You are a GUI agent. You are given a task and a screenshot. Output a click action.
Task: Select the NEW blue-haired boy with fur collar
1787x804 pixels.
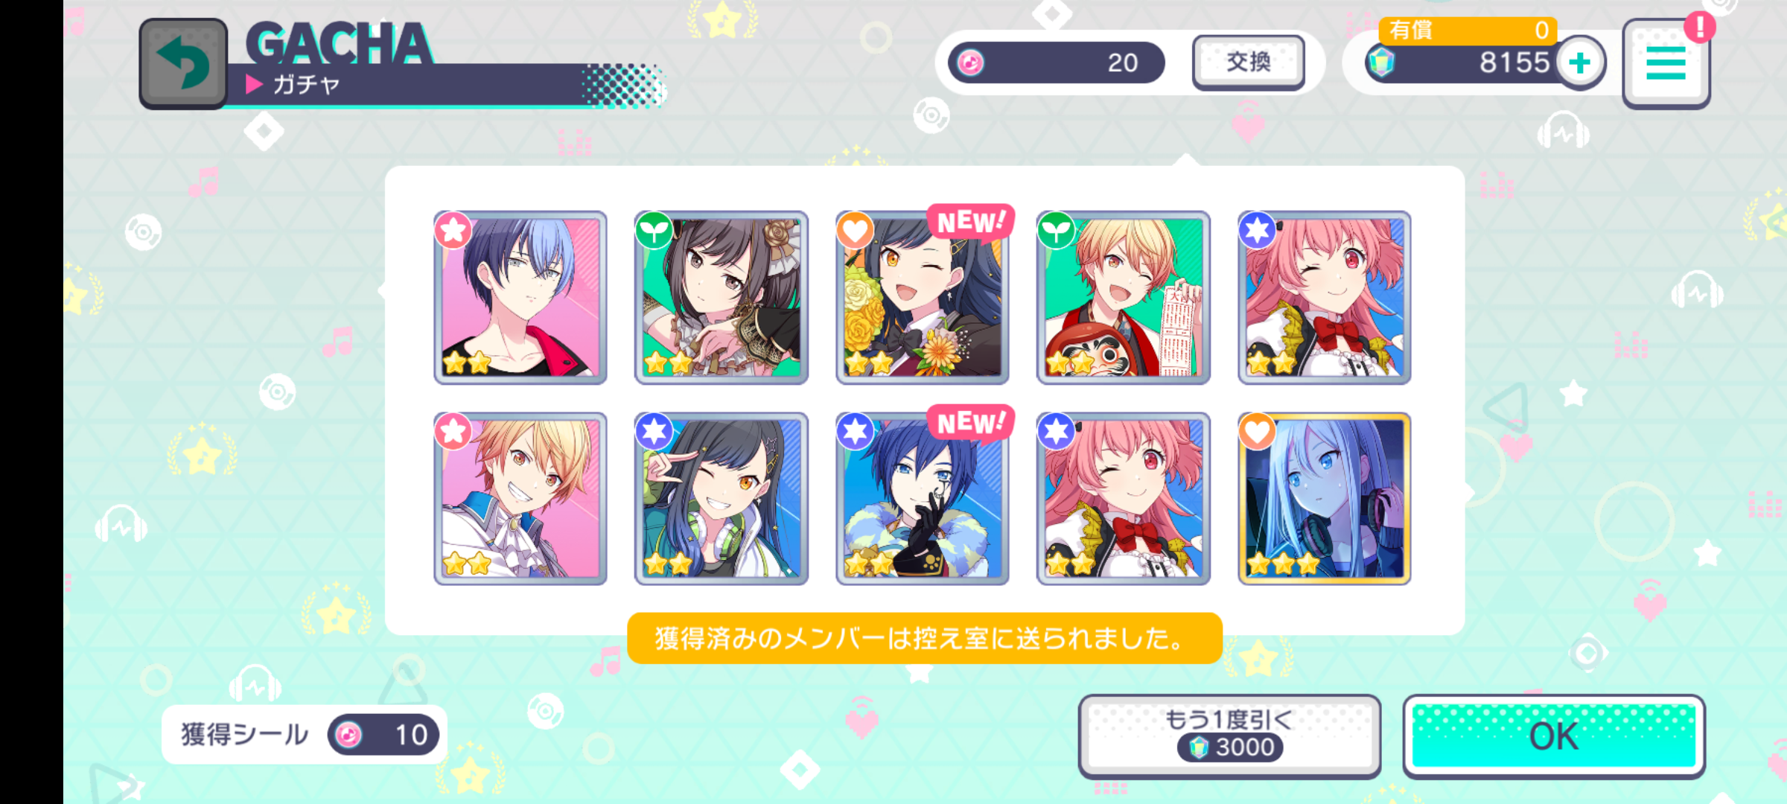pos(923,499)
